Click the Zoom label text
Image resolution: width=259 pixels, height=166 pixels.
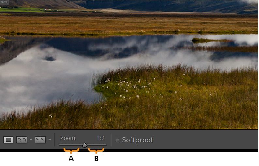(68, 138)
